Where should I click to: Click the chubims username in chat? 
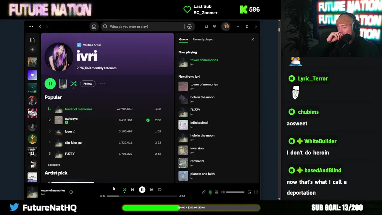coord(308,112)
